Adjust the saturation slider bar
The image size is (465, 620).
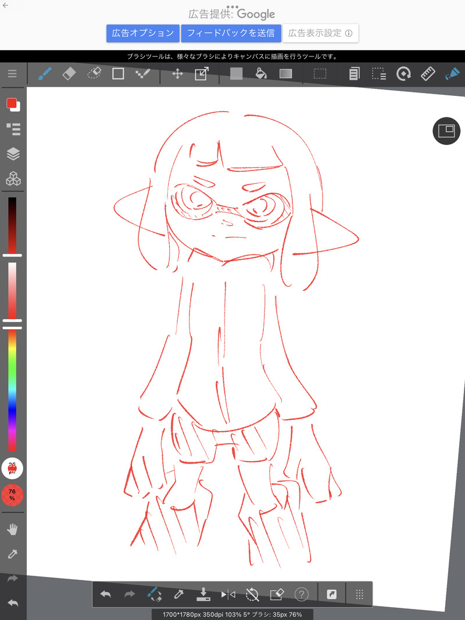coord(12,291)
